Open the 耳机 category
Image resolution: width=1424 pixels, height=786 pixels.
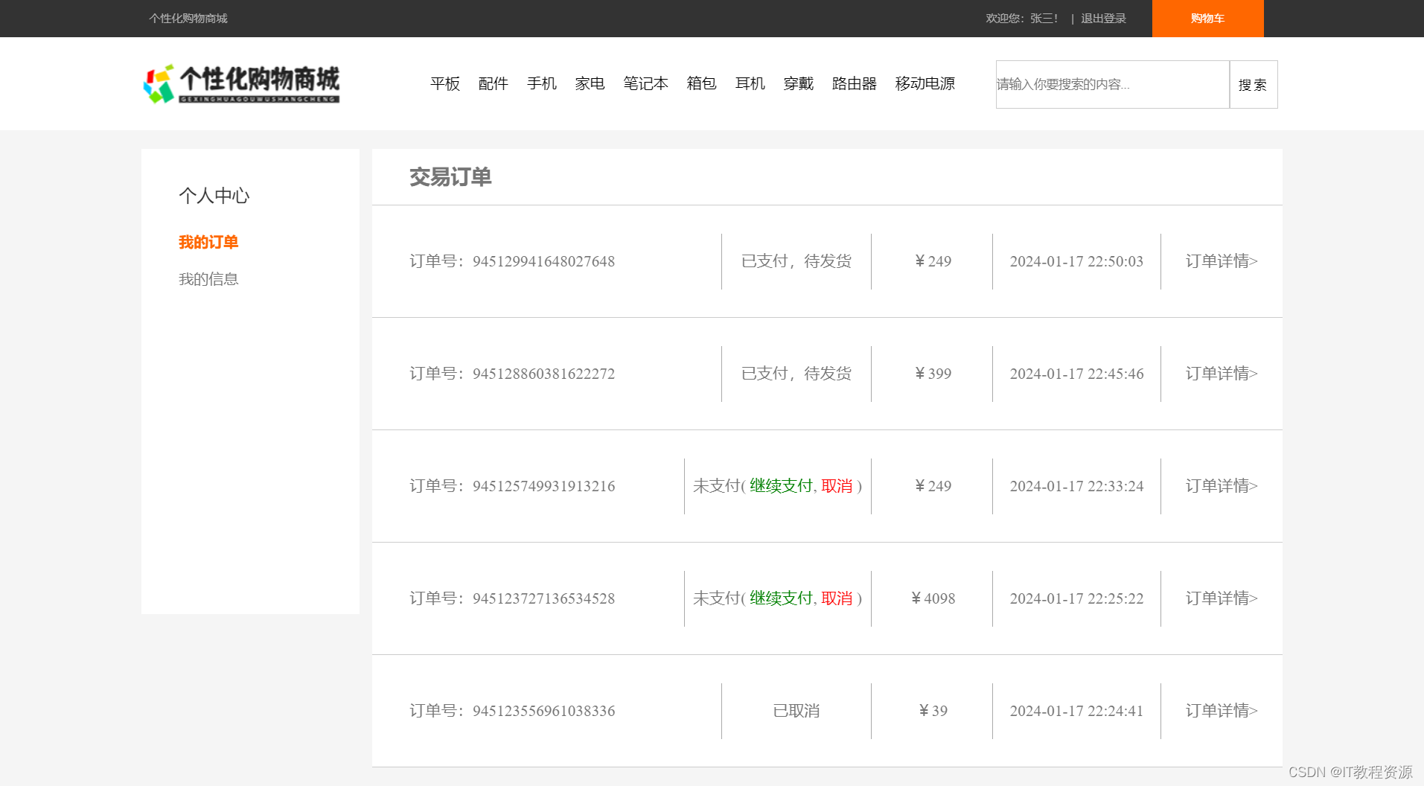(750, 83)
